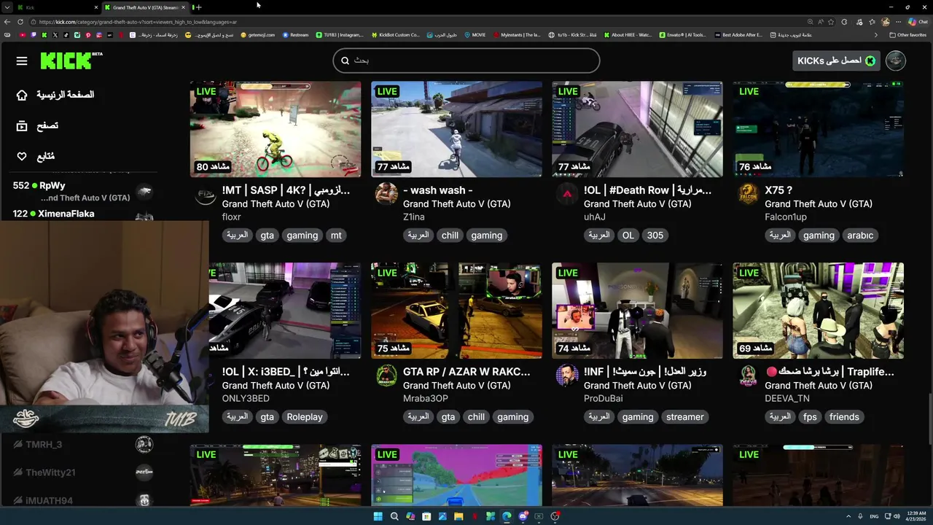
Task: Click the browse icon beside تصفح
Action: pyautogui.click(x=22, y=125)
